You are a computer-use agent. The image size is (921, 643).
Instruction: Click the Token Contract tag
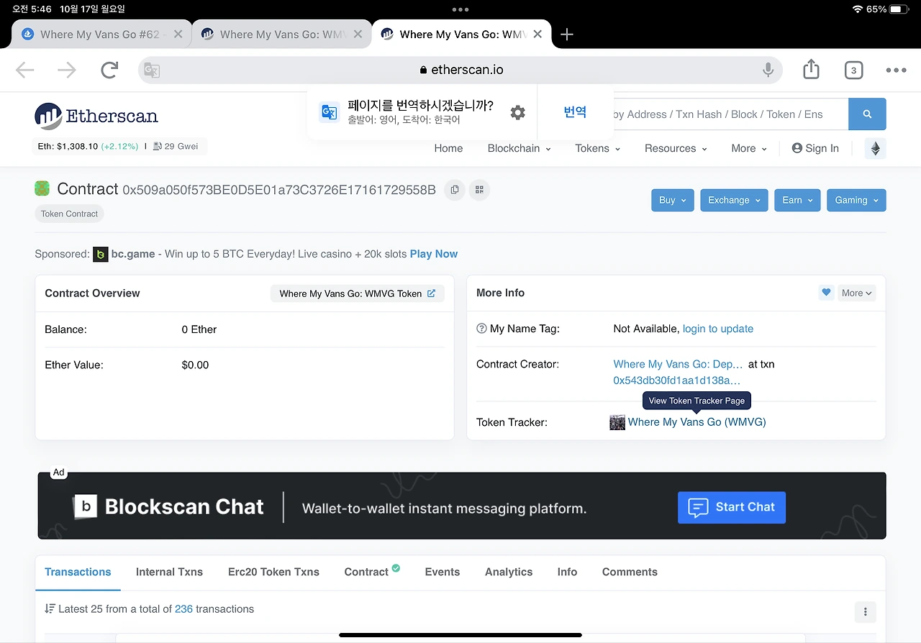pyautogui.click(x=69, y=214)
